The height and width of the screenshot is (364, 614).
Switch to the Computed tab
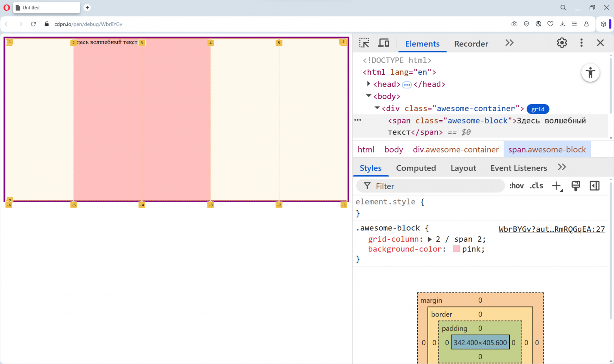pyautogui.click(x=416, y=168)
